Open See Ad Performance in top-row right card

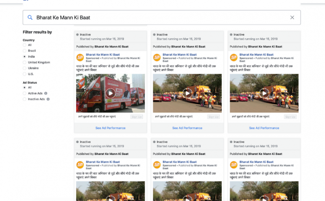click(264, 128)
